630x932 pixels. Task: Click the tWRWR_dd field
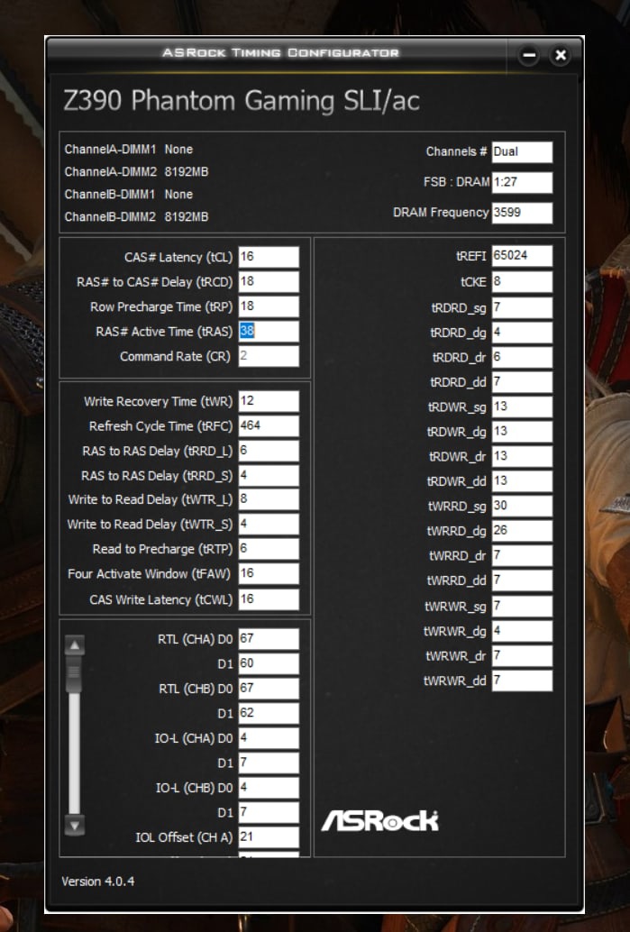pyautogui.click(x=522, y=681)
